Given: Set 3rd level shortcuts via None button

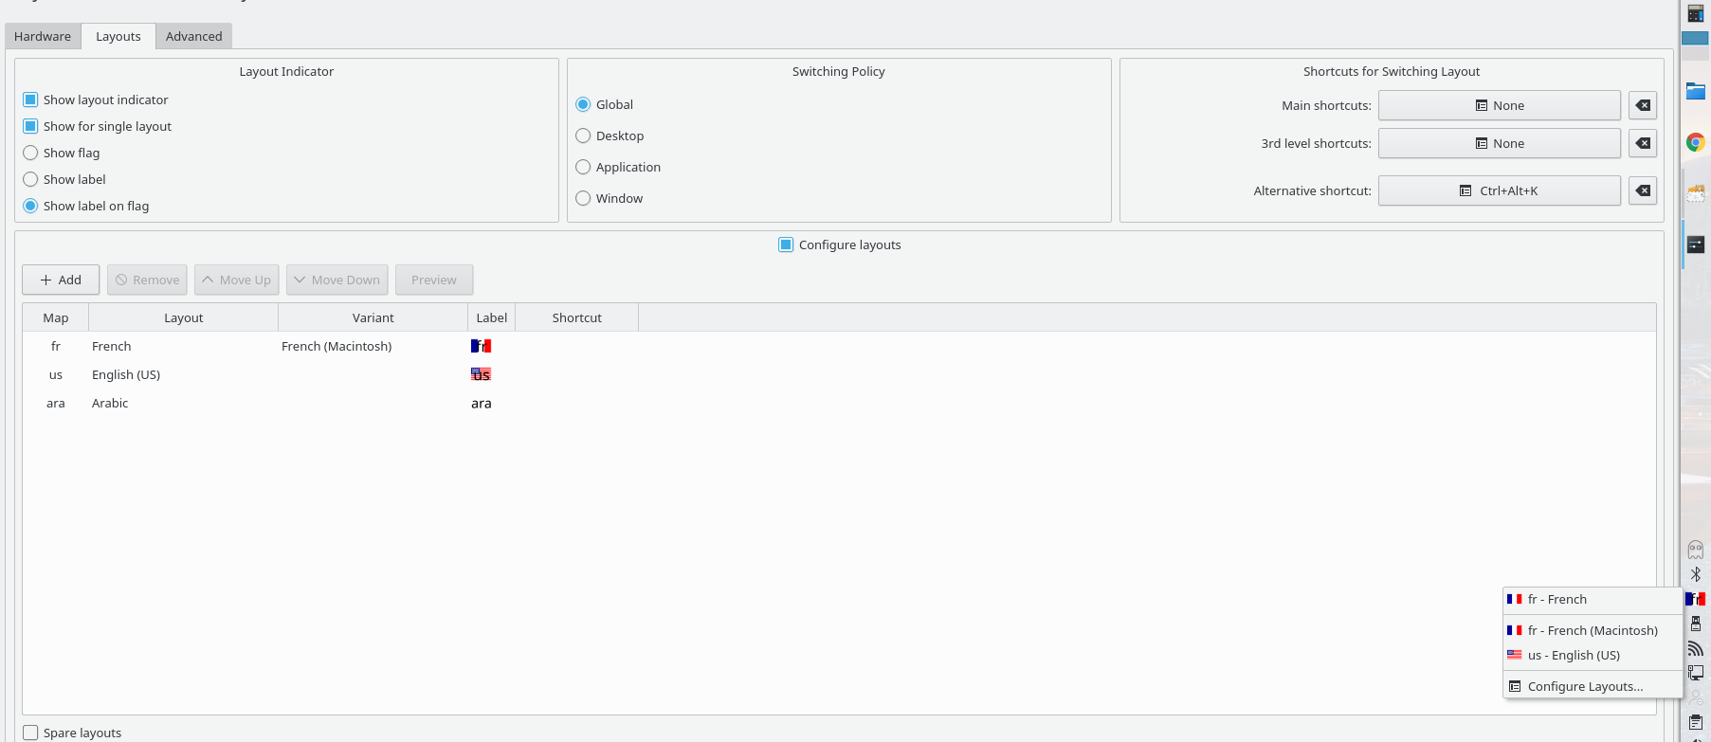Looking at the screenshot, I should point(1500,143).
